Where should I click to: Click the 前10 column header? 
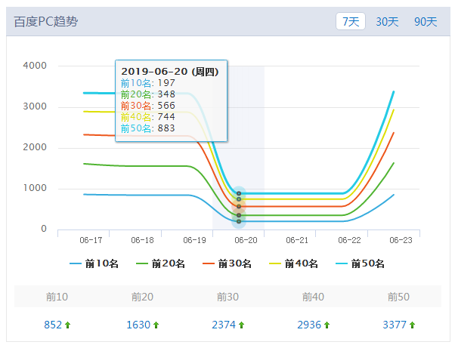point(57,297)
